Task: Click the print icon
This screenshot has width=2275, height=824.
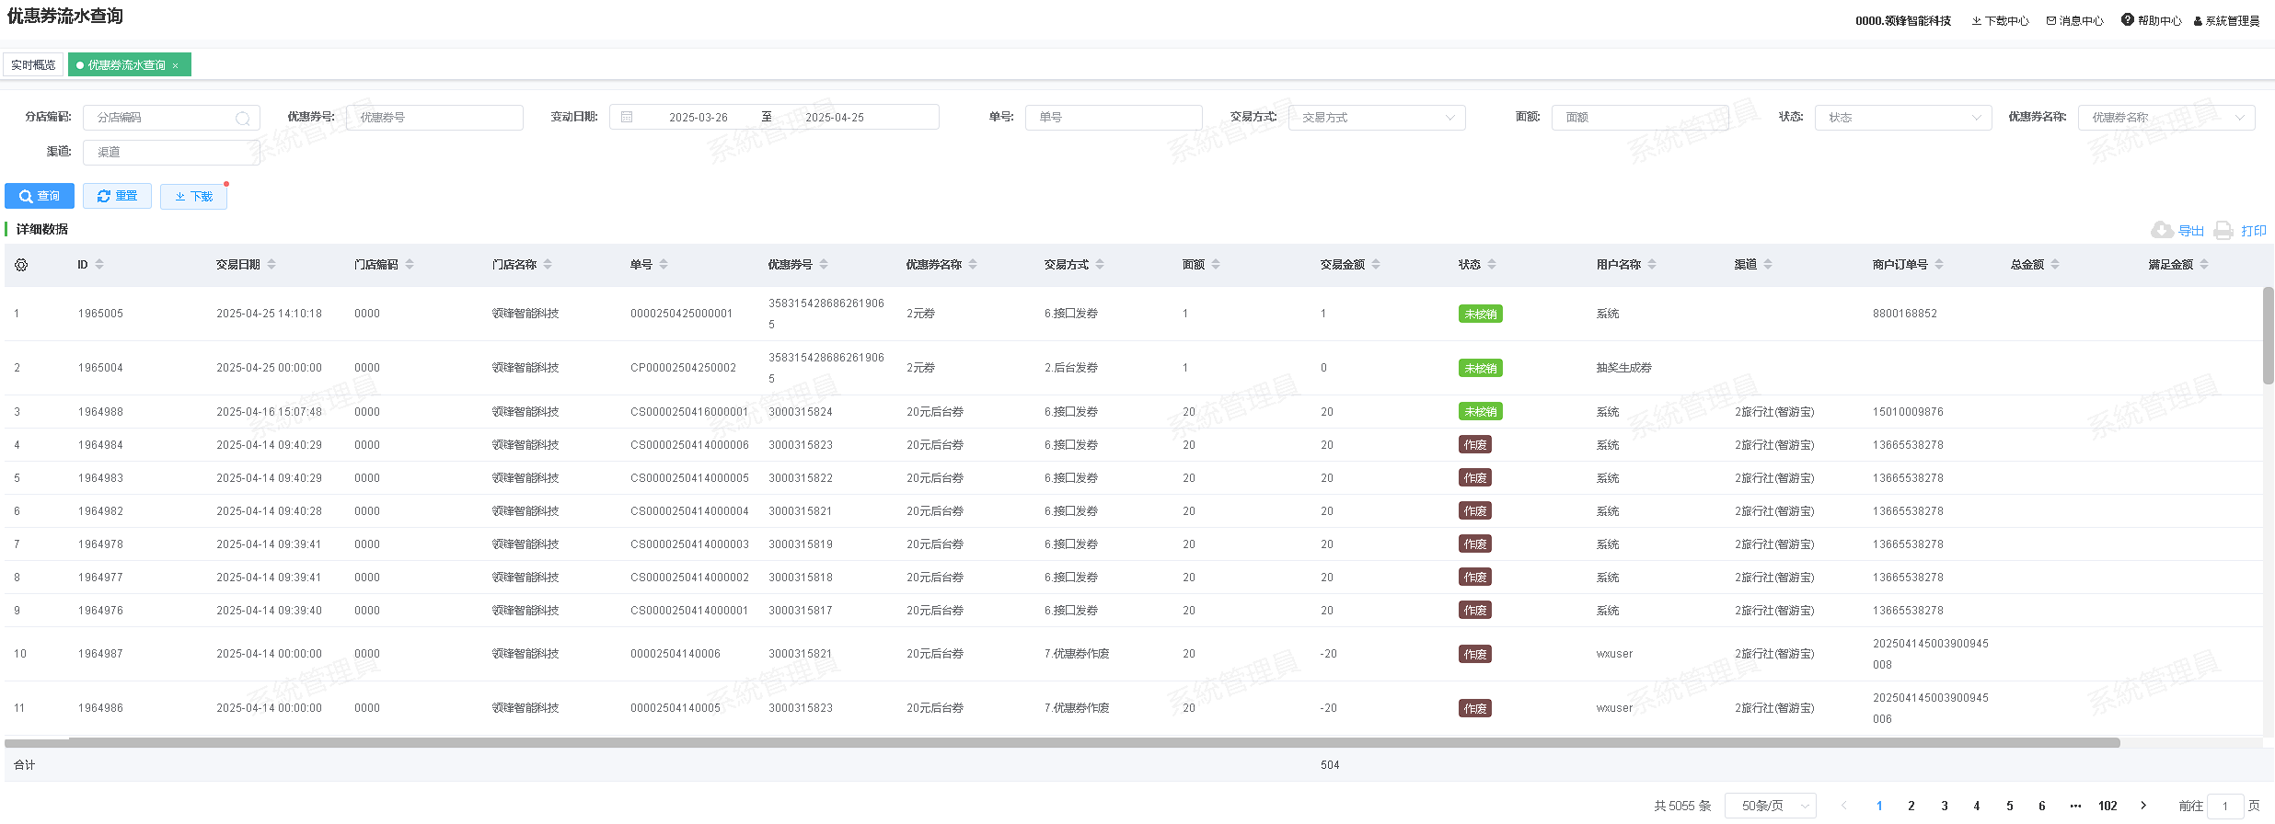Action: click(2223, 230)
